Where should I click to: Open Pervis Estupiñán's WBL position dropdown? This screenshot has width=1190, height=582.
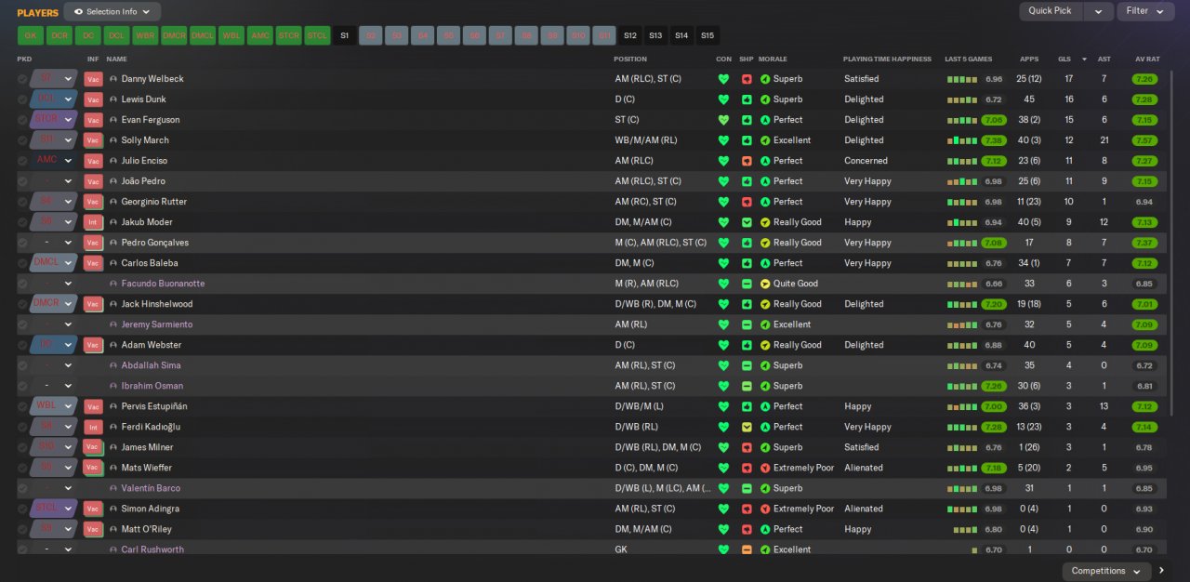coord(54,406)
